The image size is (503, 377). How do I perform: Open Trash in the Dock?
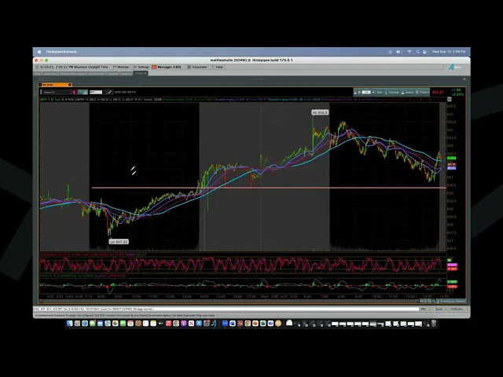[x=434, y=324]
